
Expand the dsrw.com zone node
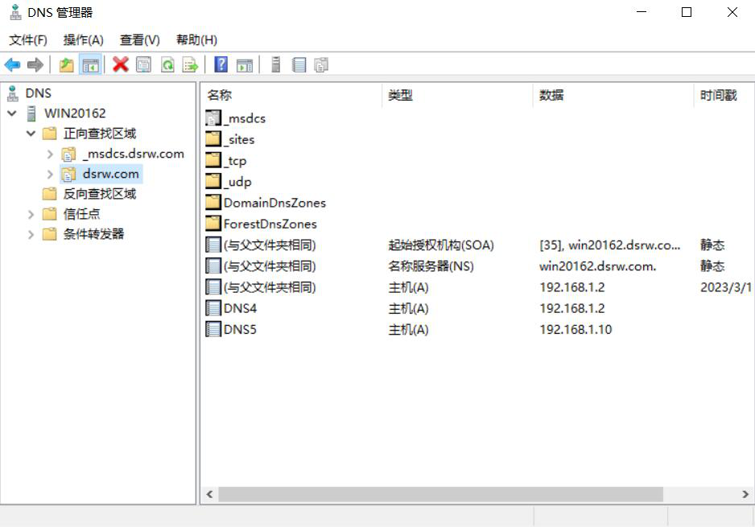(x=50, y=174)
